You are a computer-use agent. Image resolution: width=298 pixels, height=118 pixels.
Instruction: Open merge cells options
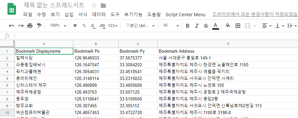pos(250,26)
